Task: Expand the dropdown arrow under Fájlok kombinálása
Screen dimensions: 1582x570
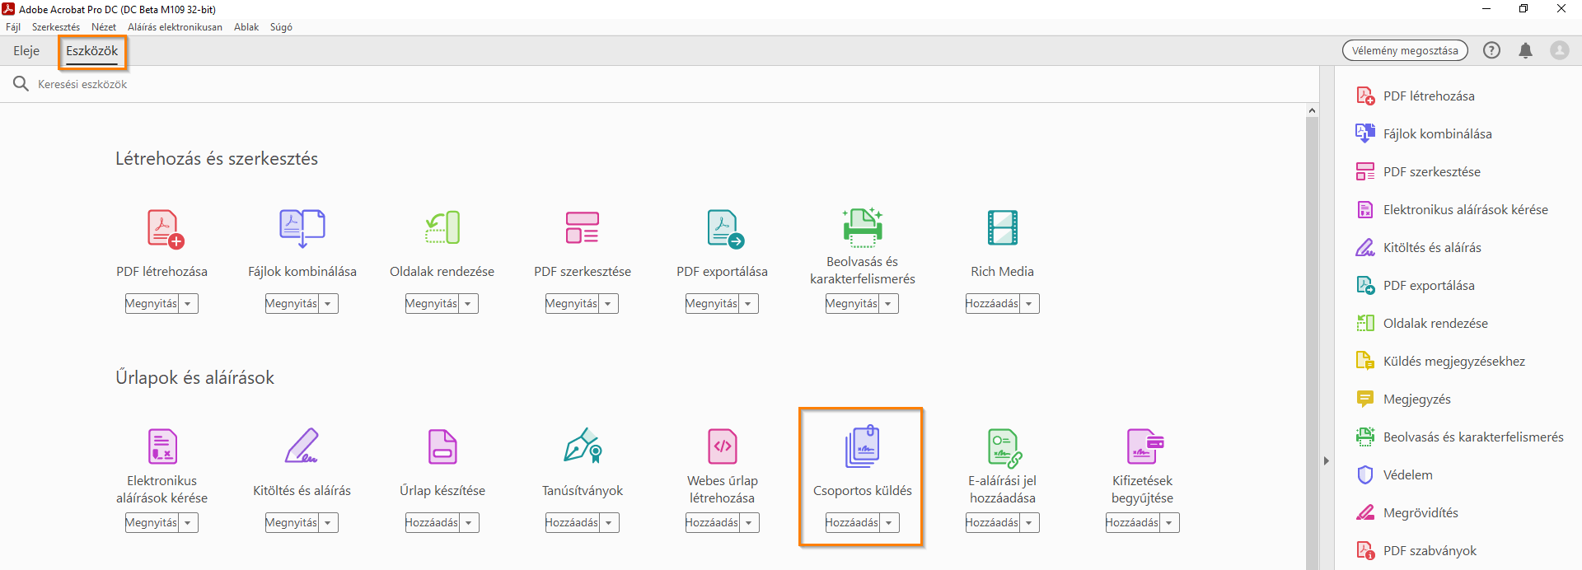Action: tap(328, 304)
